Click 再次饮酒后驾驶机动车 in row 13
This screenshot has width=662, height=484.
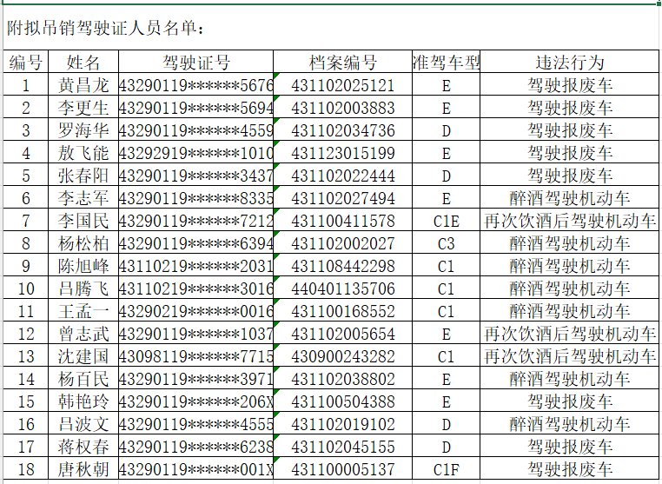pyautogui.click(x=570, y=356)
